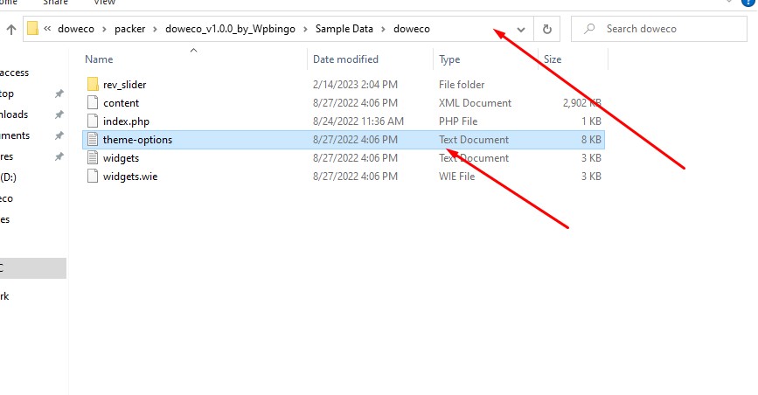
Task: Click 2/14/2023 2:04 PM date cell
Action: (355, 85)
